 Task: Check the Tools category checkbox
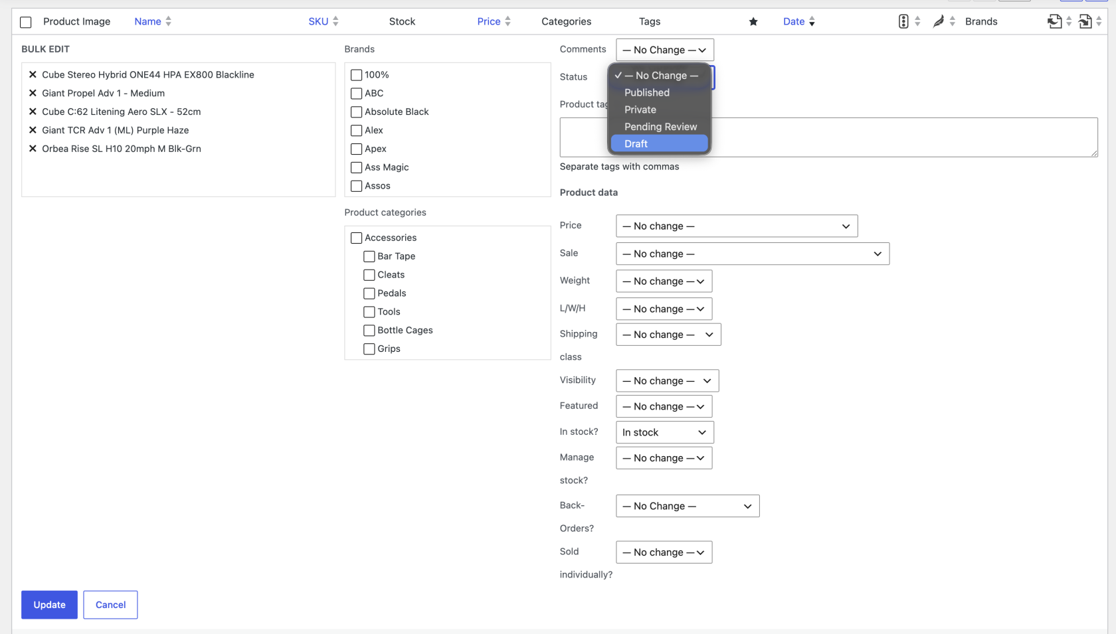pos(369,312)
